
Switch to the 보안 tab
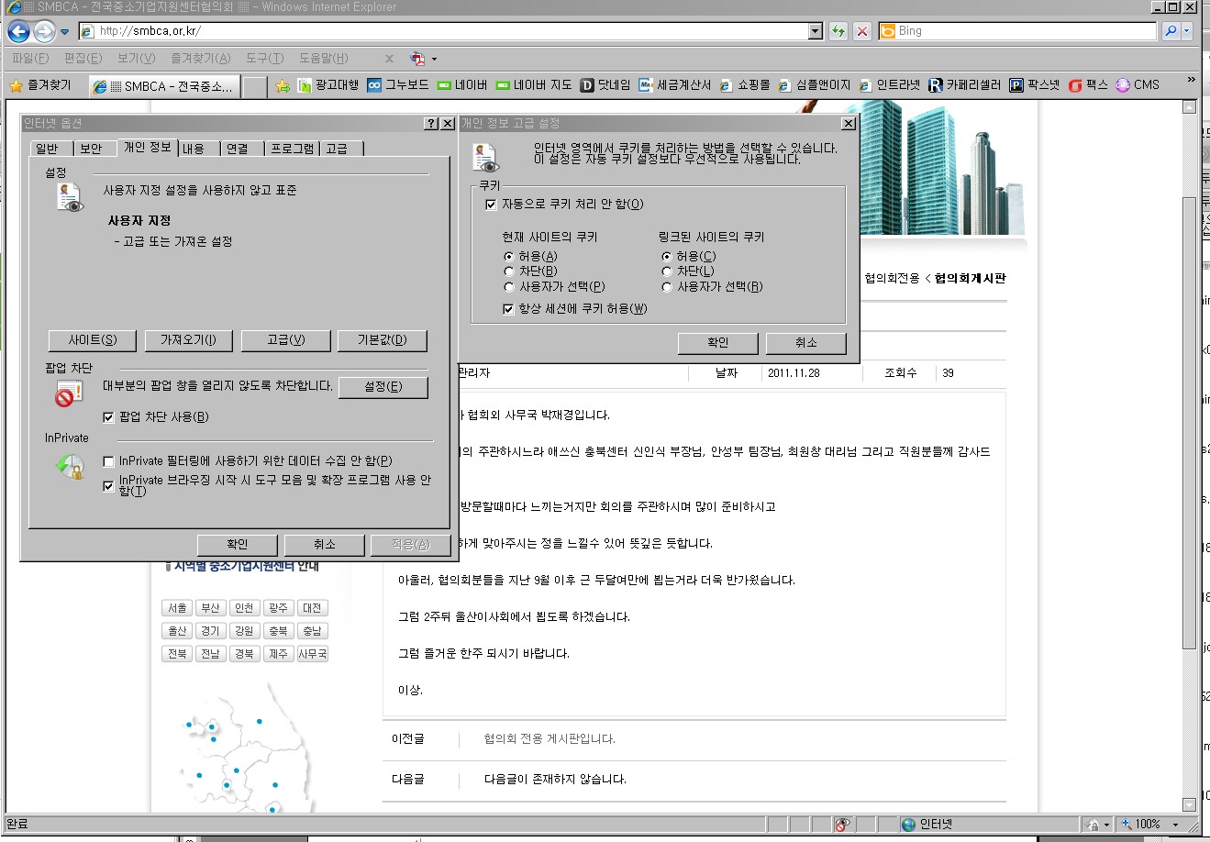coord(91,149)
